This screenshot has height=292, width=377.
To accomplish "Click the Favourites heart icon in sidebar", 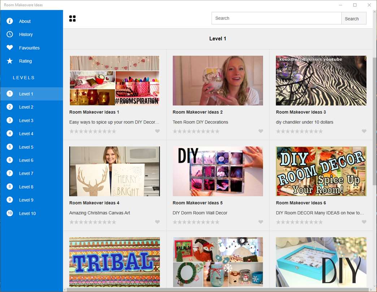I will point(10,48).
